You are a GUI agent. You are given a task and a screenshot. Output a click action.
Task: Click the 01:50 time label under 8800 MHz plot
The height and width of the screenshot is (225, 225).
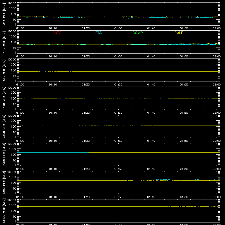pos(184,197)
